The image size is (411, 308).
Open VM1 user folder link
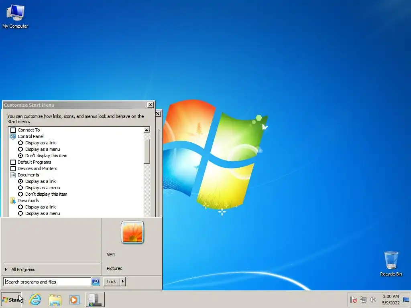[x=111, y=255]
